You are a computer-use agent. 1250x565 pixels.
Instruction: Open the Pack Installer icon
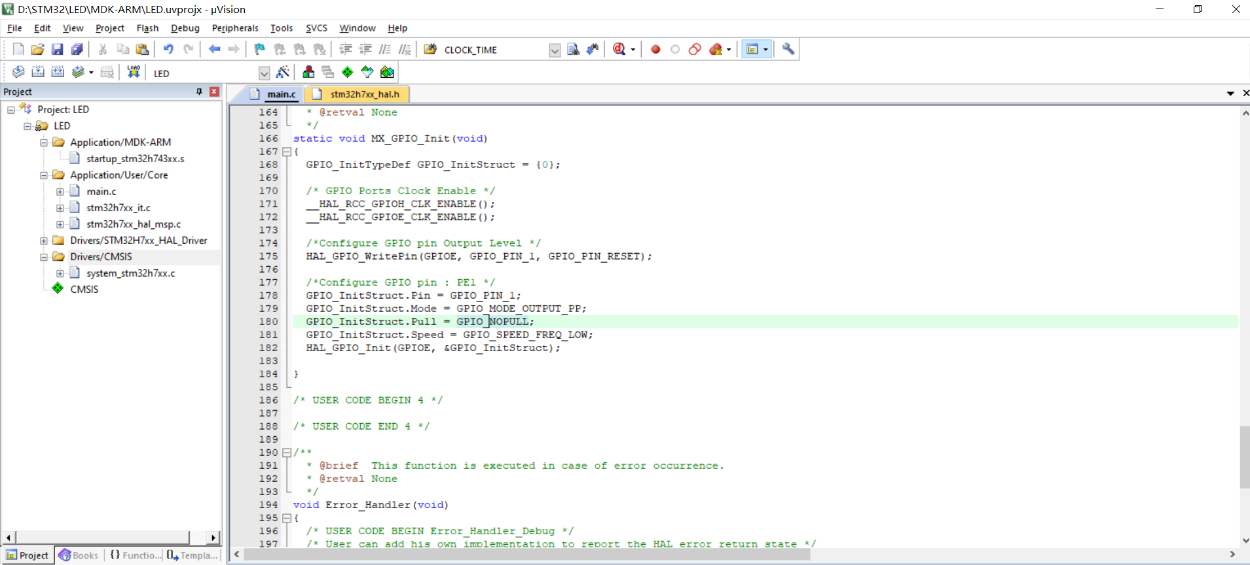[387, 72]
